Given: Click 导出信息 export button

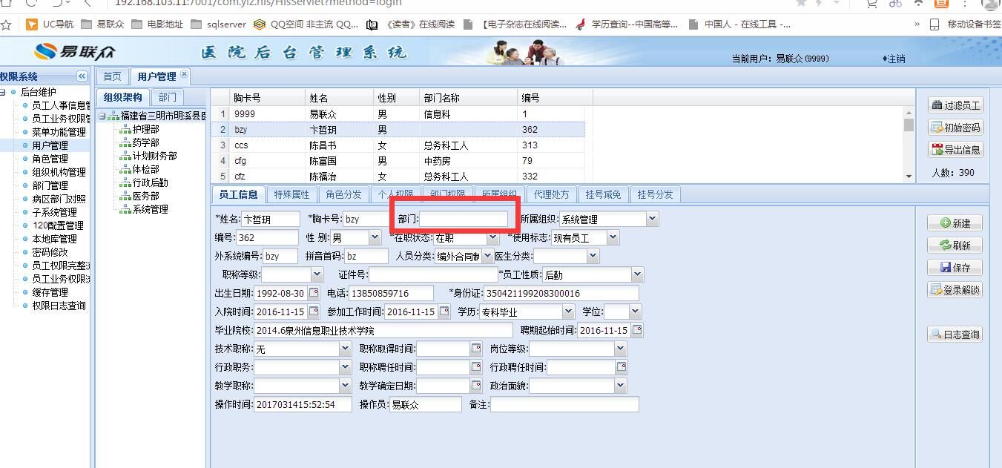Looking at the screenshot, I should tap(955, 150).
